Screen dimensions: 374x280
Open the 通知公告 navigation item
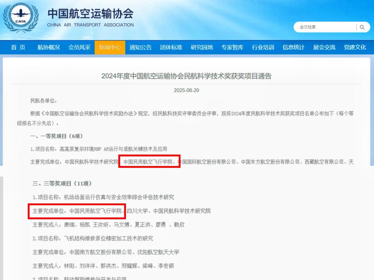141,47
